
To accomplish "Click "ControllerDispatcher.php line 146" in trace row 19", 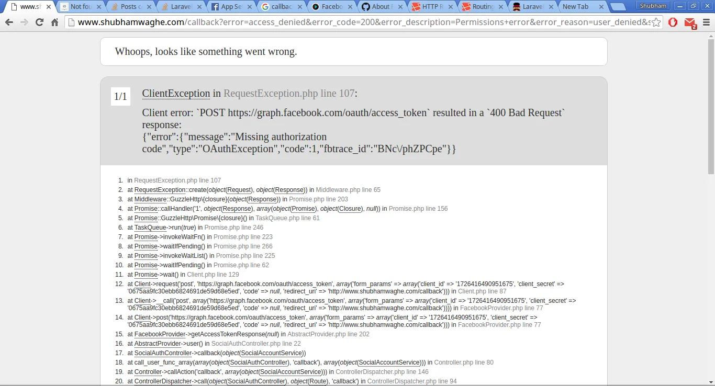I will point(382,372).
